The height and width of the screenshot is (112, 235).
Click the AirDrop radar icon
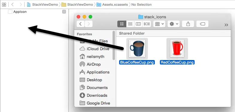[x=82, y=64]
